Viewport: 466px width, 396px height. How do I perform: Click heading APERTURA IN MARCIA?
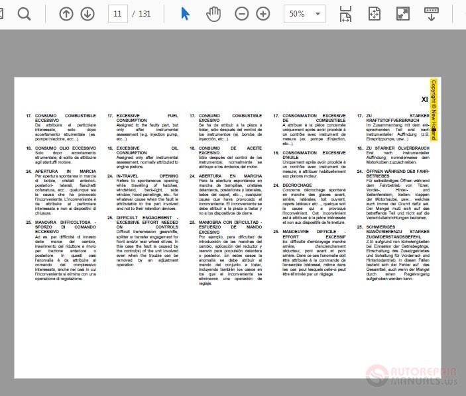click(x=66, y=172)
